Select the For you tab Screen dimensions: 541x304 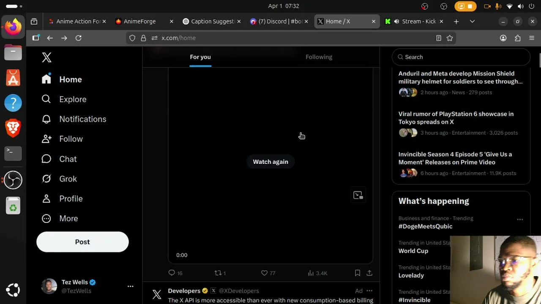[x=200, y=57]
